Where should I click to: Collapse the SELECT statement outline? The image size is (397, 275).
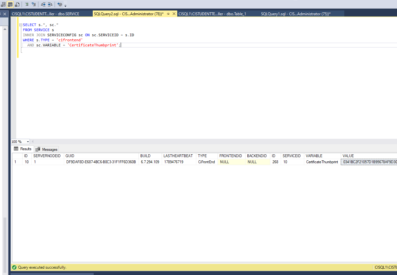pos(21,25)
